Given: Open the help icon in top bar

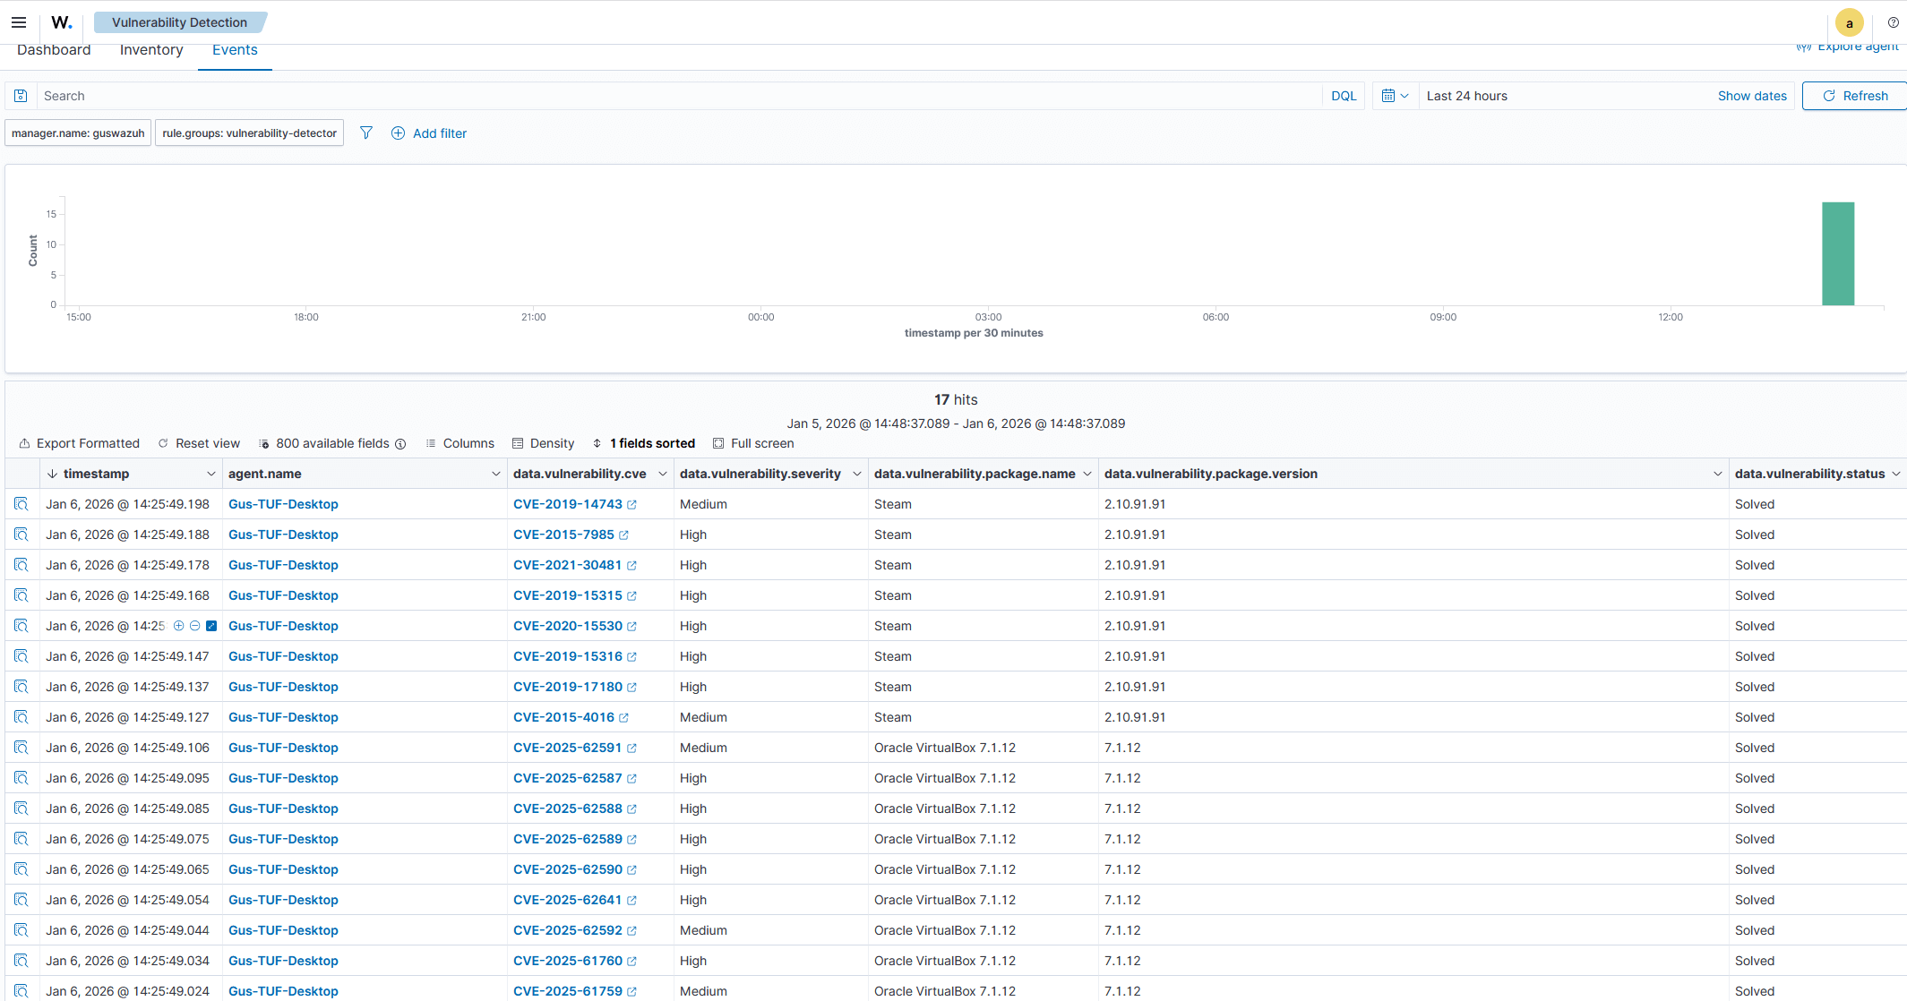Looking at the screenshot, I should tap(1893, 22).
